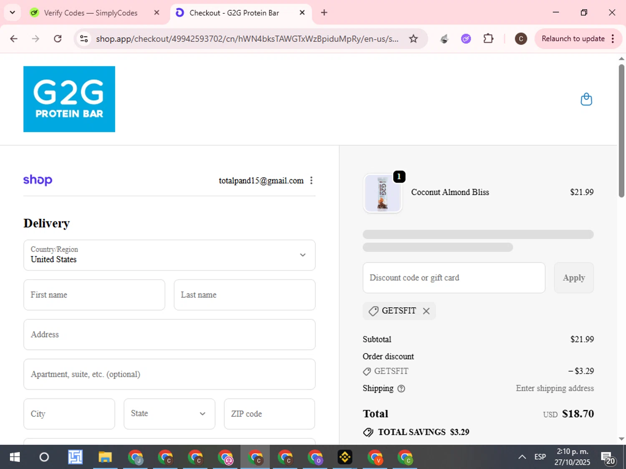Screen dimensions: 626x469
Task: Open the notification center icon
Action: click(x=608, y=457)
